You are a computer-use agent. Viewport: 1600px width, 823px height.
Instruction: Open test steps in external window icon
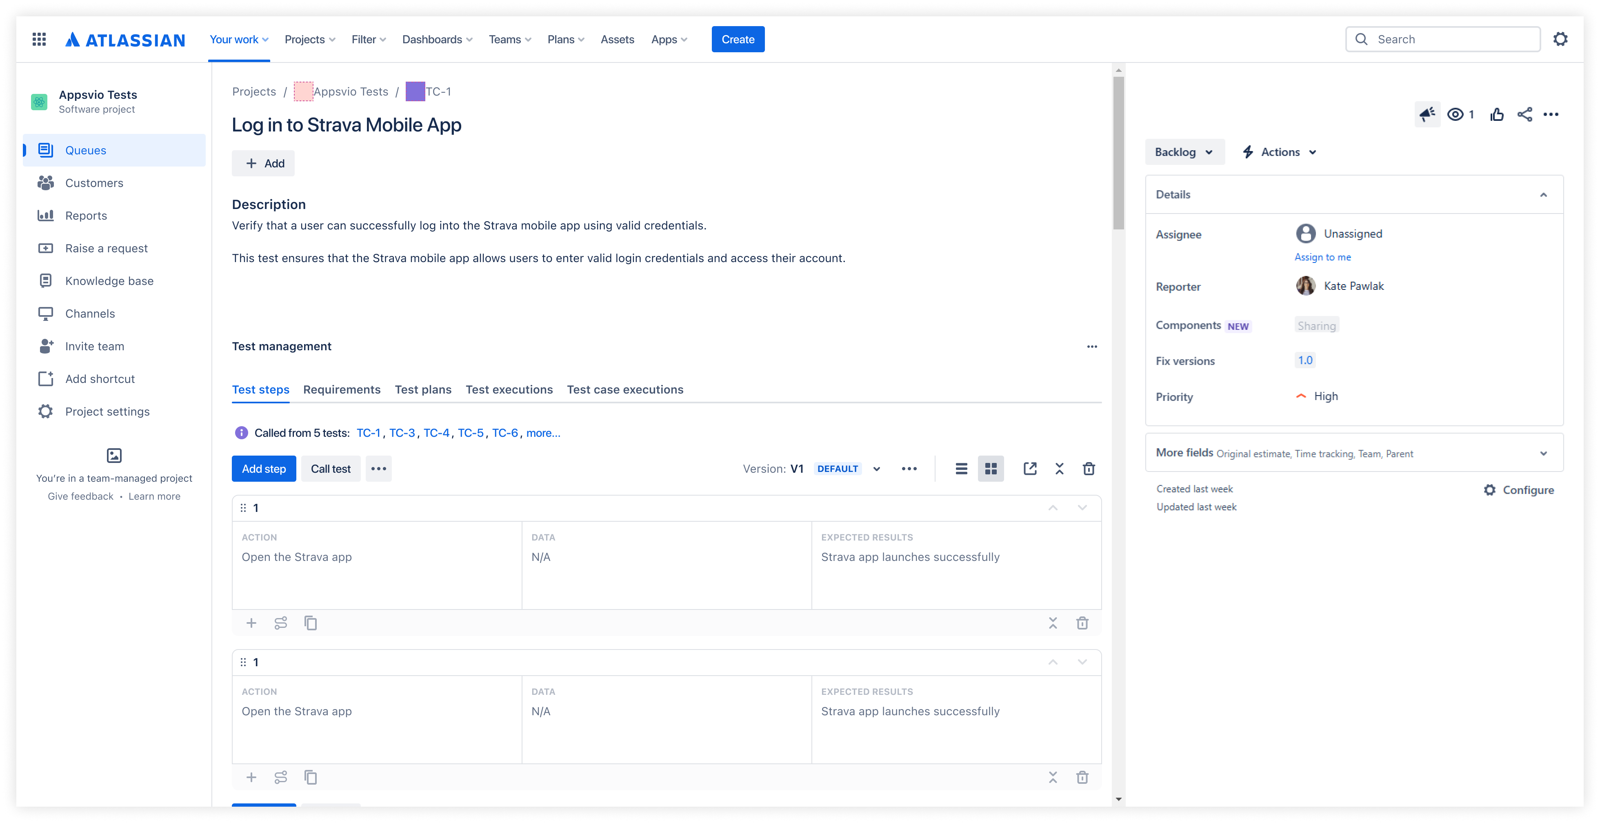[x=1030, y=469]
